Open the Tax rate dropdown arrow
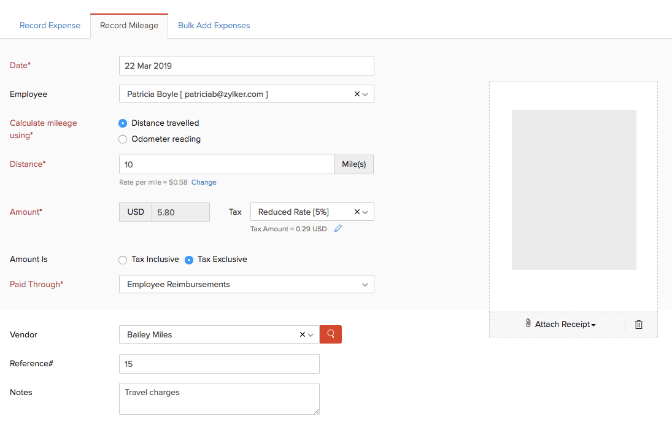Viewport: 672px width, 427px height. [x=366, y=212]
